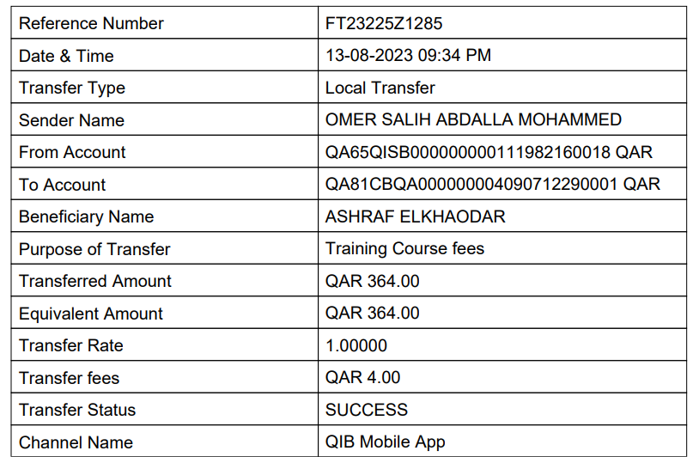This screenshot has height=457, width=693.
Task: Click the Reference Number label
Action: [91, 23]
